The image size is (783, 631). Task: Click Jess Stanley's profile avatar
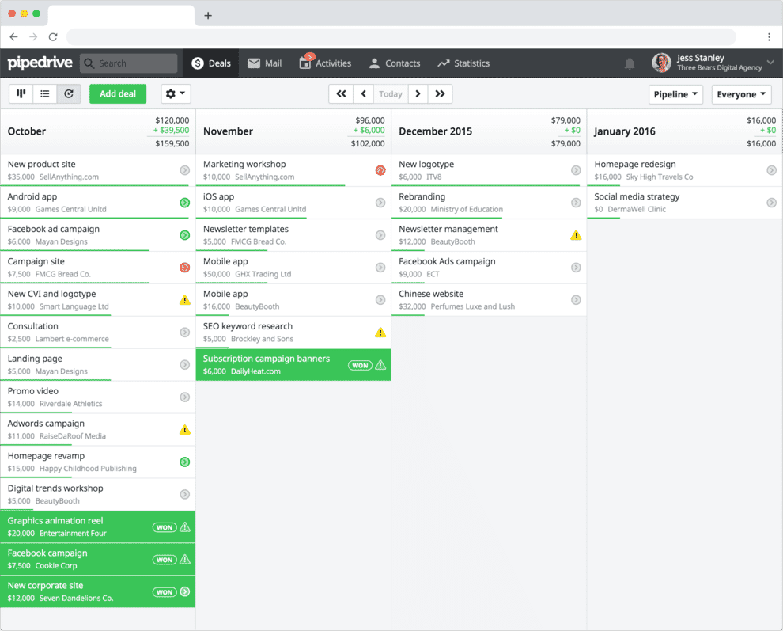point(662,63)
